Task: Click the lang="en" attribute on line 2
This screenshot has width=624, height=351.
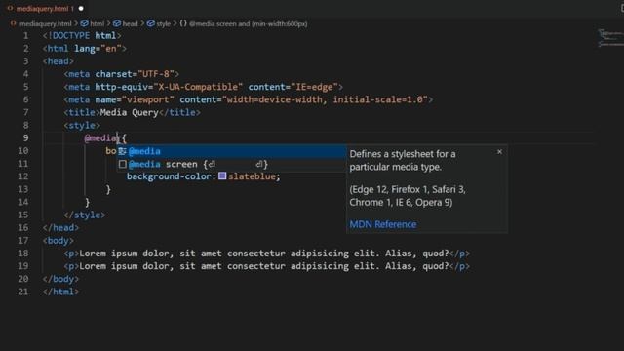Action: (x=97, y=49)
